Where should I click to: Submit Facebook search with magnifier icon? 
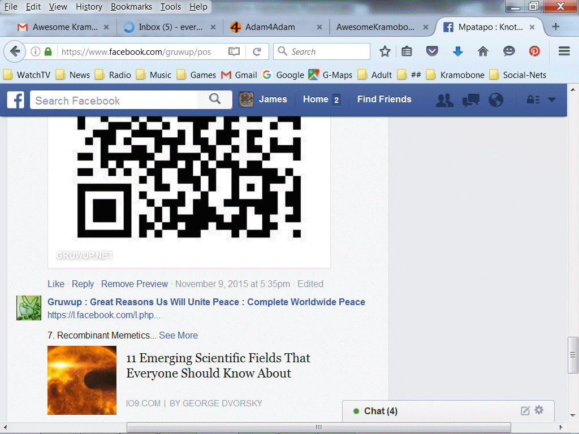pyautogui.click(x=215, y=99)
